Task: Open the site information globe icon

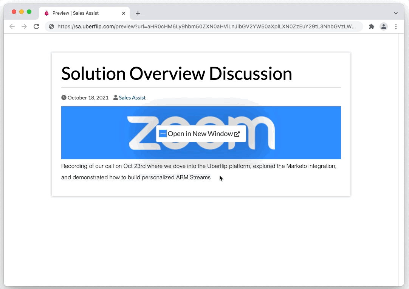Action: point(51,26)
